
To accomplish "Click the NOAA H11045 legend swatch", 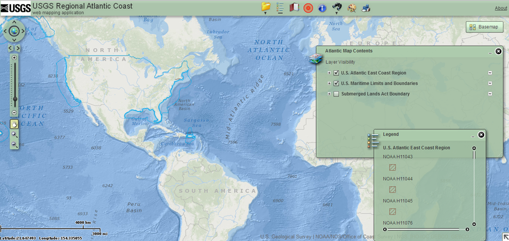I will [x=393, y=212].
